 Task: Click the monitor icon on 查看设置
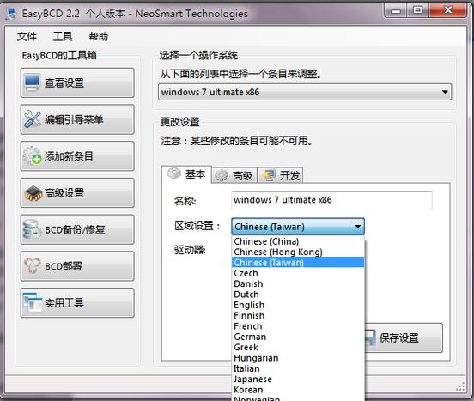tap(33, 82)
